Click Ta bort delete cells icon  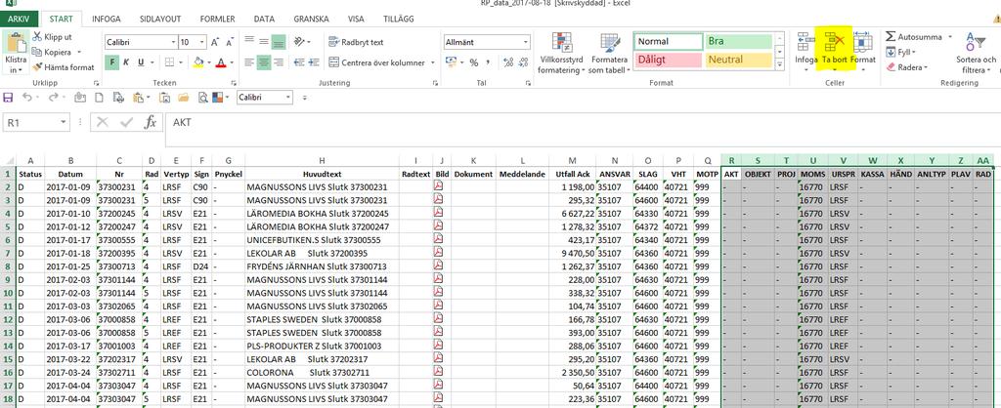coord(835,41)
